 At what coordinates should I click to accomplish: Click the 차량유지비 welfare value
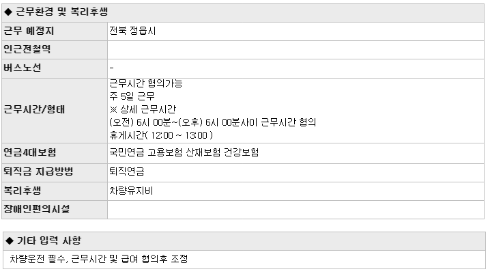point(131,191)
